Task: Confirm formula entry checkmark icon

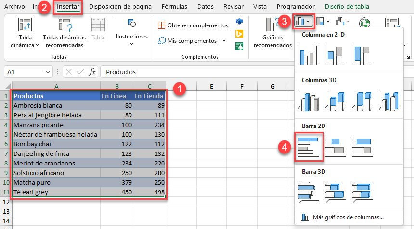Action: (80, 72)
